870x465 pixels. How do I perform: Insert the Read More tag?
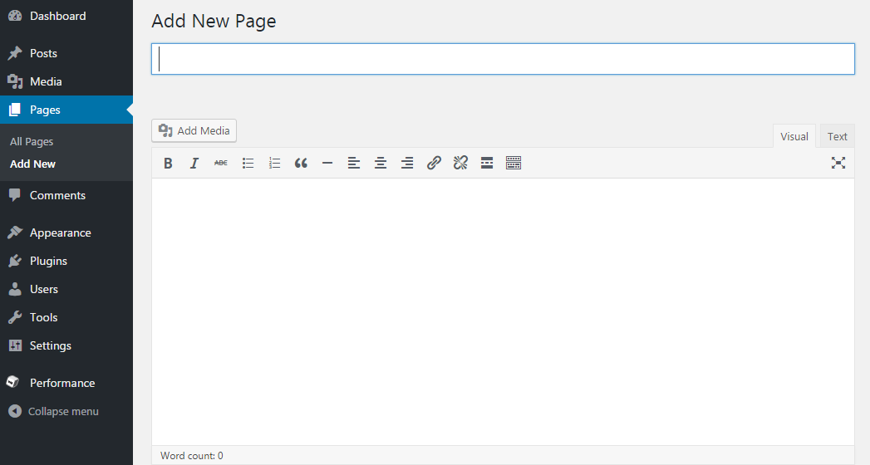(487, 163)
